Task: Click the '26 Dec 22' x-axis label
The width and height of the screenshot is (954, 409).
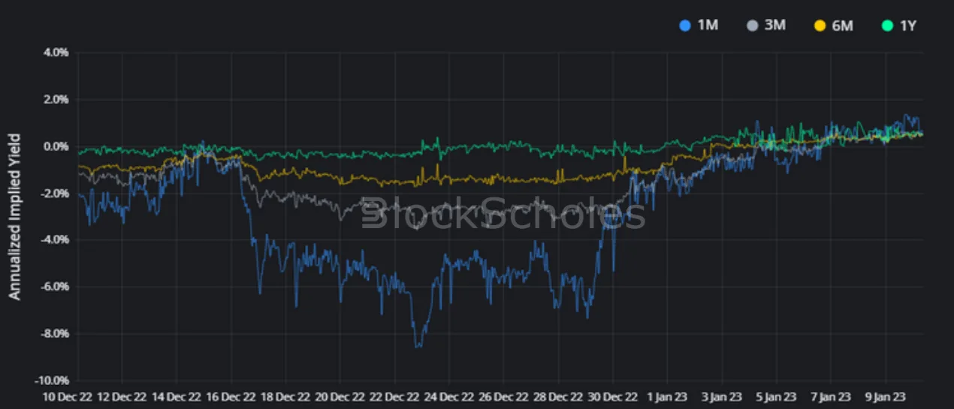Action: pos(504,397)
